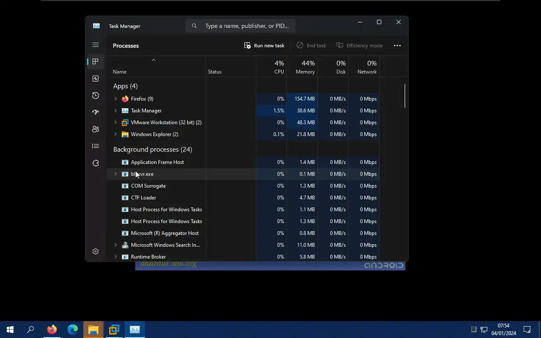Click the search box in Task Manager
The image size is (541, 338).
click(x=240, y=26)
